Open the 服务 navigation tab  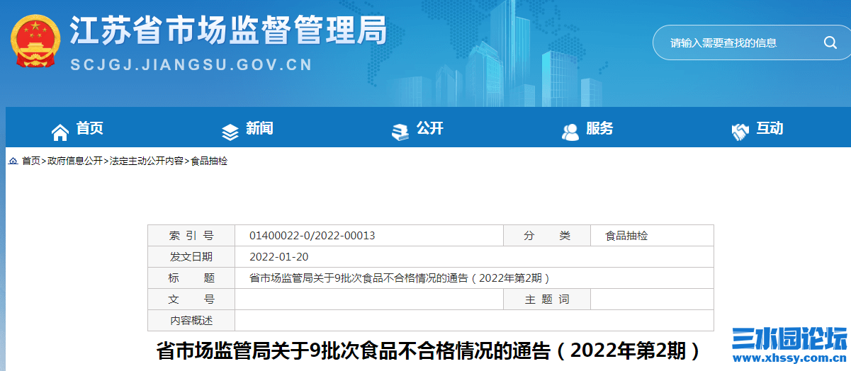600,129
